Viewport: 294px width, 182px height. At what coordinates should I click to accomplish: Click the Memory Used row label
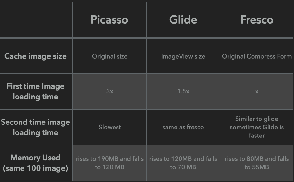pyautogui.click(x=35, y=163)
